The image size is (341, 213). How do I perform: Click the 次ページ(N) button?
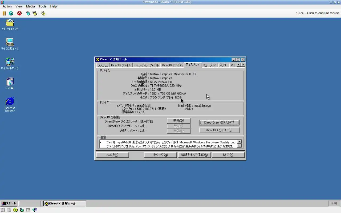pos(160,155)
